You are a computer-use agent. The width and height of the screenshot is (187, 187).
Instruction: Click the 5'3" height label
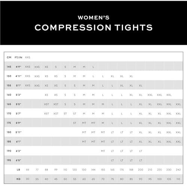click(x=18, y=95)
